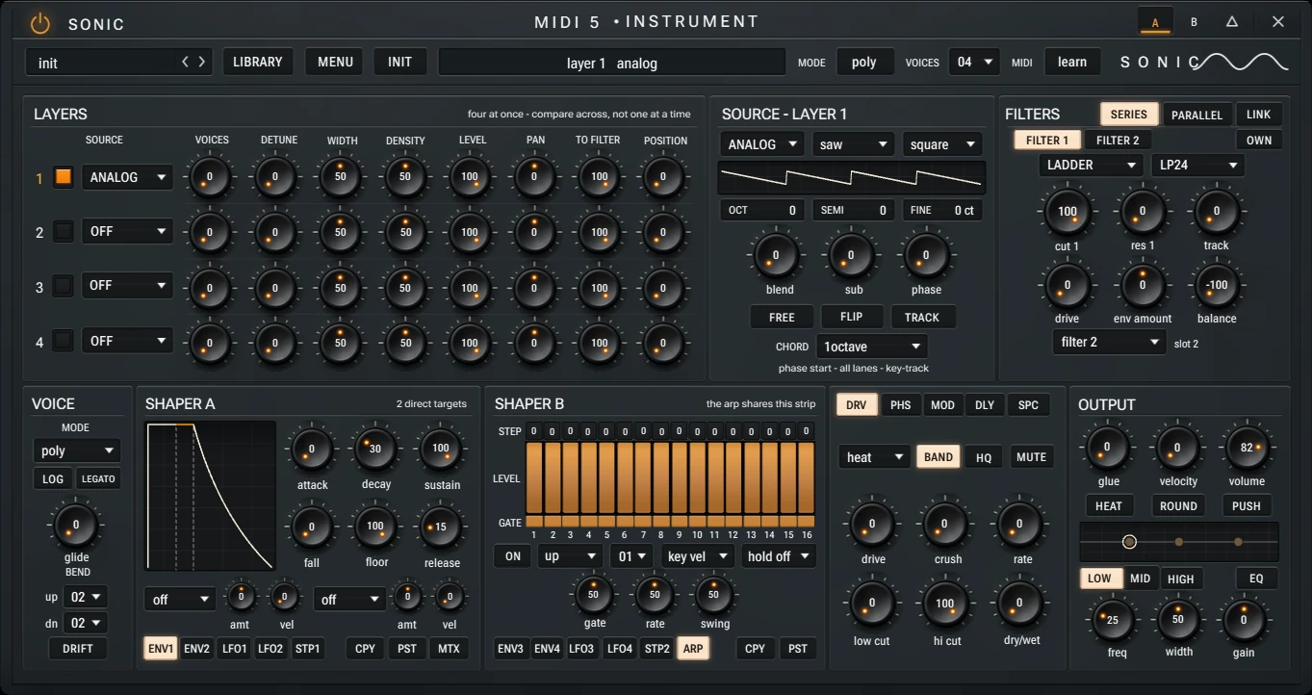Select the LFO1 tab in Shaper A
Image resolution: width=1312 pixels, height=695 pixels.
click(x=234, y=649)
